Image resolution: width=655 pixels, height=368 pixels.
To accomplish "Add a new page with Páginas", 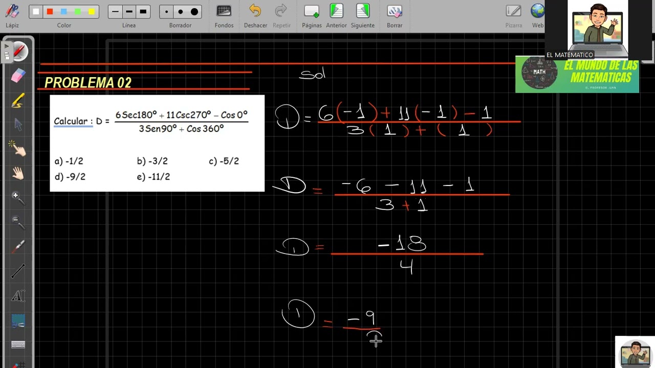I will point(312,15).
